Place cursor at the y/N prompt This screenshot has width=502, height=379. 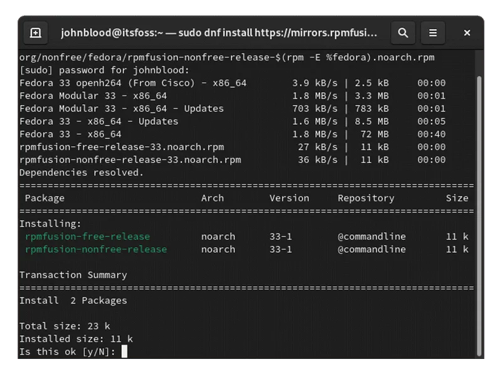pos(124,351)
